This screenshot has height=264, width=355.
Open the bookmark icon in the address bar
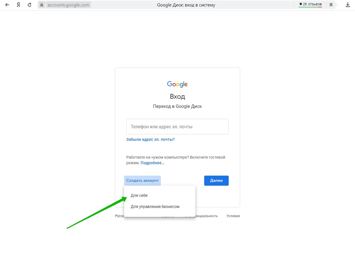pos(331,5)
